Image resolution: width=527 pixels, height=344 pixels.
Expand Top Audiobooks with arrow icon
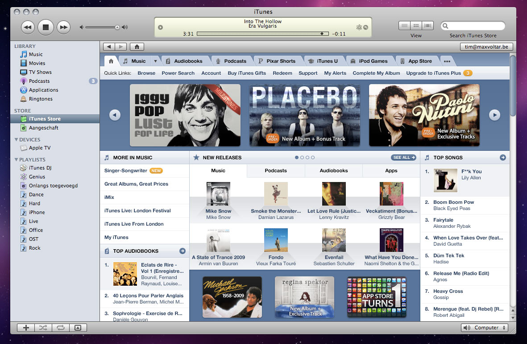click(x=183, y=251)
